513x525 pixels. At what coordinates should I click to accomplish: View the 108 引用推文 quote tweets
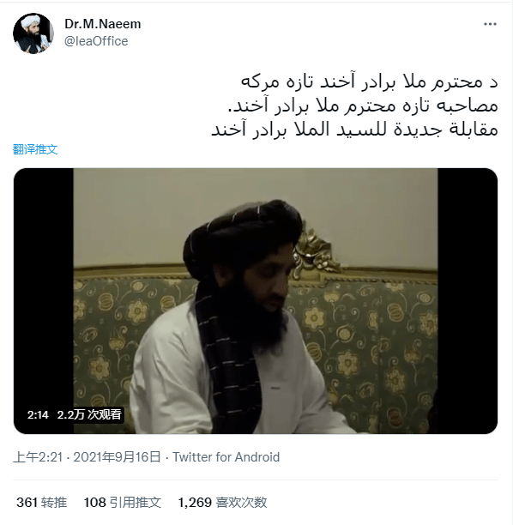pyautogui.click(x=123, y=502)
